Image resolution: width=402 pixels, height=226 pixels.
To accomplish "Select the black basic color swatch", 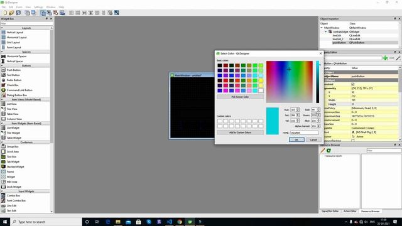I will click(220, 65).
